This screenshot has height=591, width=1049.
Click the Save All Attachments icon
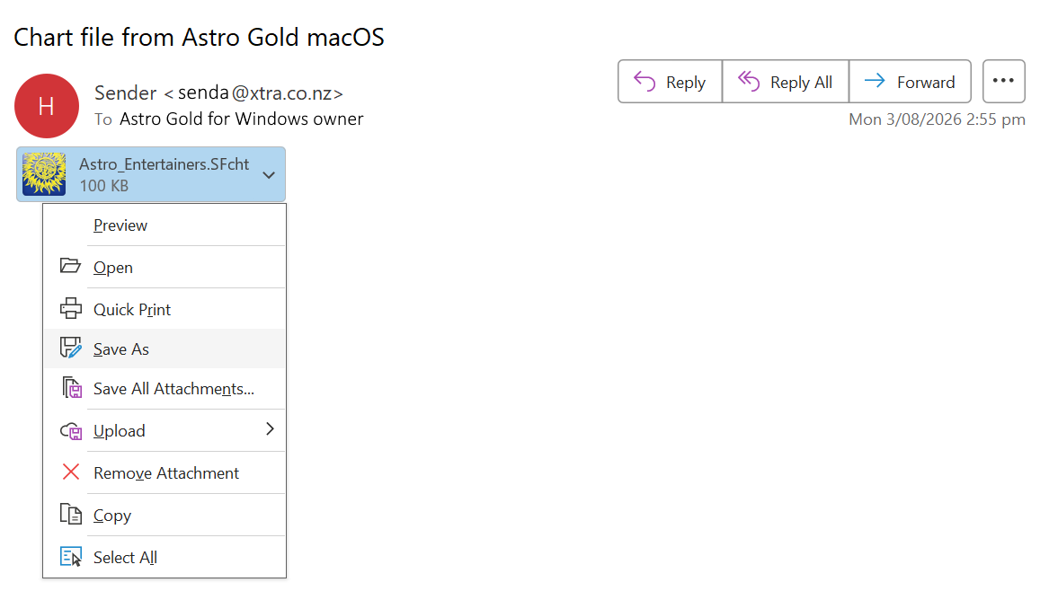pyautogui.click(x=72, y=388)
